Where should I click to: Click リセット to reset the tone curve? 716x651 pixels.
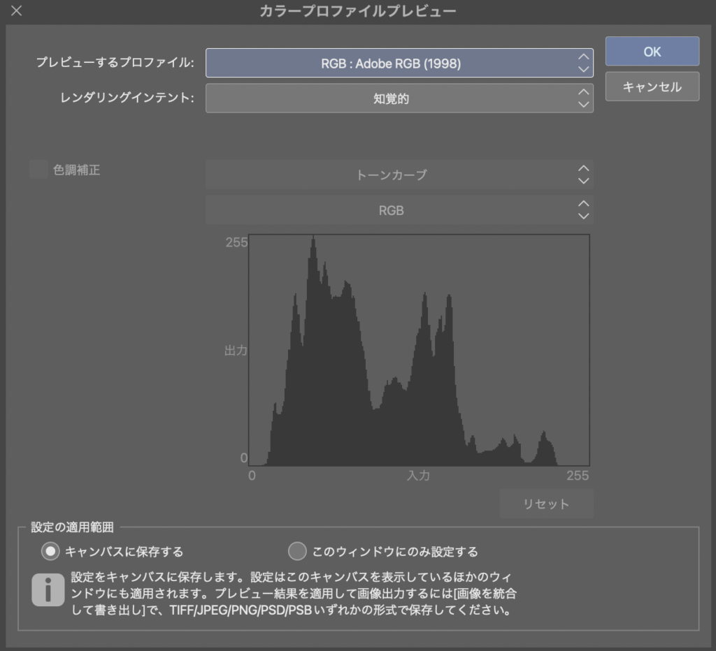coord(547,504)
